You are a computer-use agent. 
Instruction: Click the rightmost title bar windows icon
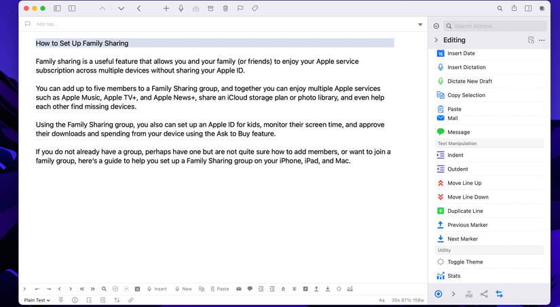click(542, 9)
